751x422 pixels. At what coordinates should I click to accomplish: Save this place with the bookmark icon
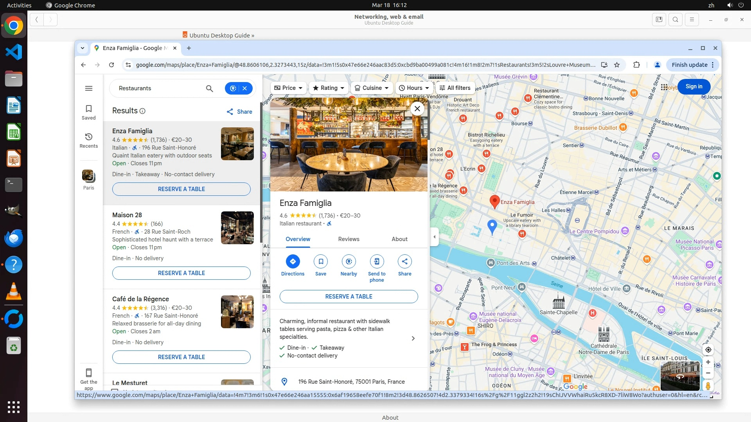click(x=321, y=262)
